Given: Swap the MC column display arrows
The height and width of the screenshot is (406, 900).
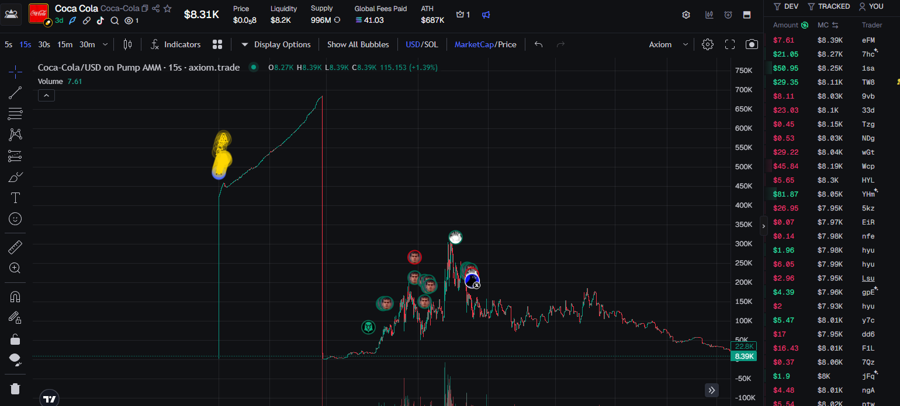Looking at the screenshot, I should point(835,25).
